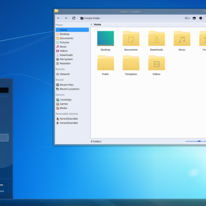This screenshot has width=206, height=206.
Task: Open Documents in the Places sidebar
Action: pyautogui.click(x=72, y=38)
